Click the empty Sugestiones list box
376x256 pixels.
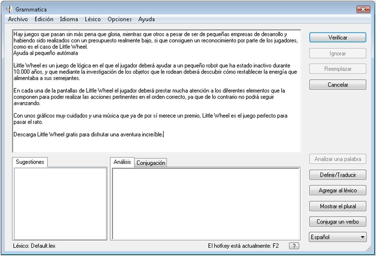point(60,204)
